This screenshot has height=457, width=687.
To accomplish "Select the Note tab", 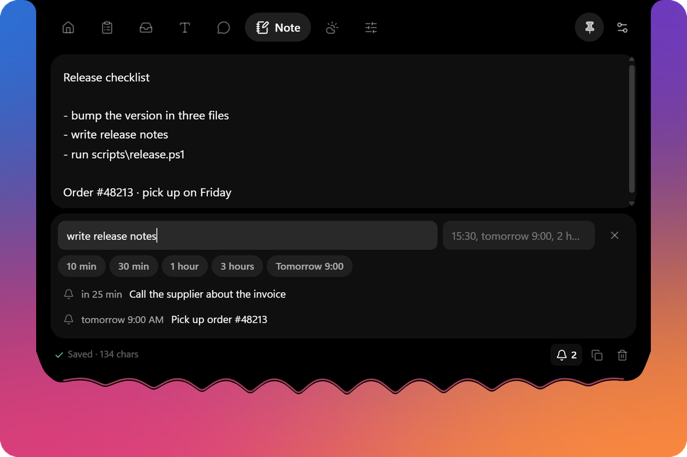I will coord(278,28).
